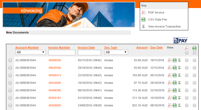Image resolution: width=201 pixels, height=110 pixels.
Task: View transactions for invoice 49400909
Action: (179, 105)
